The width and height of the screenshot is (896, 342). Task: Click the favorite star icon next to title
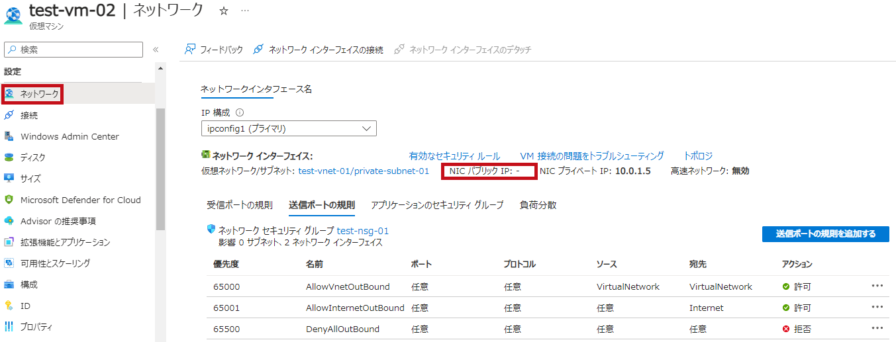coord(224,11)
